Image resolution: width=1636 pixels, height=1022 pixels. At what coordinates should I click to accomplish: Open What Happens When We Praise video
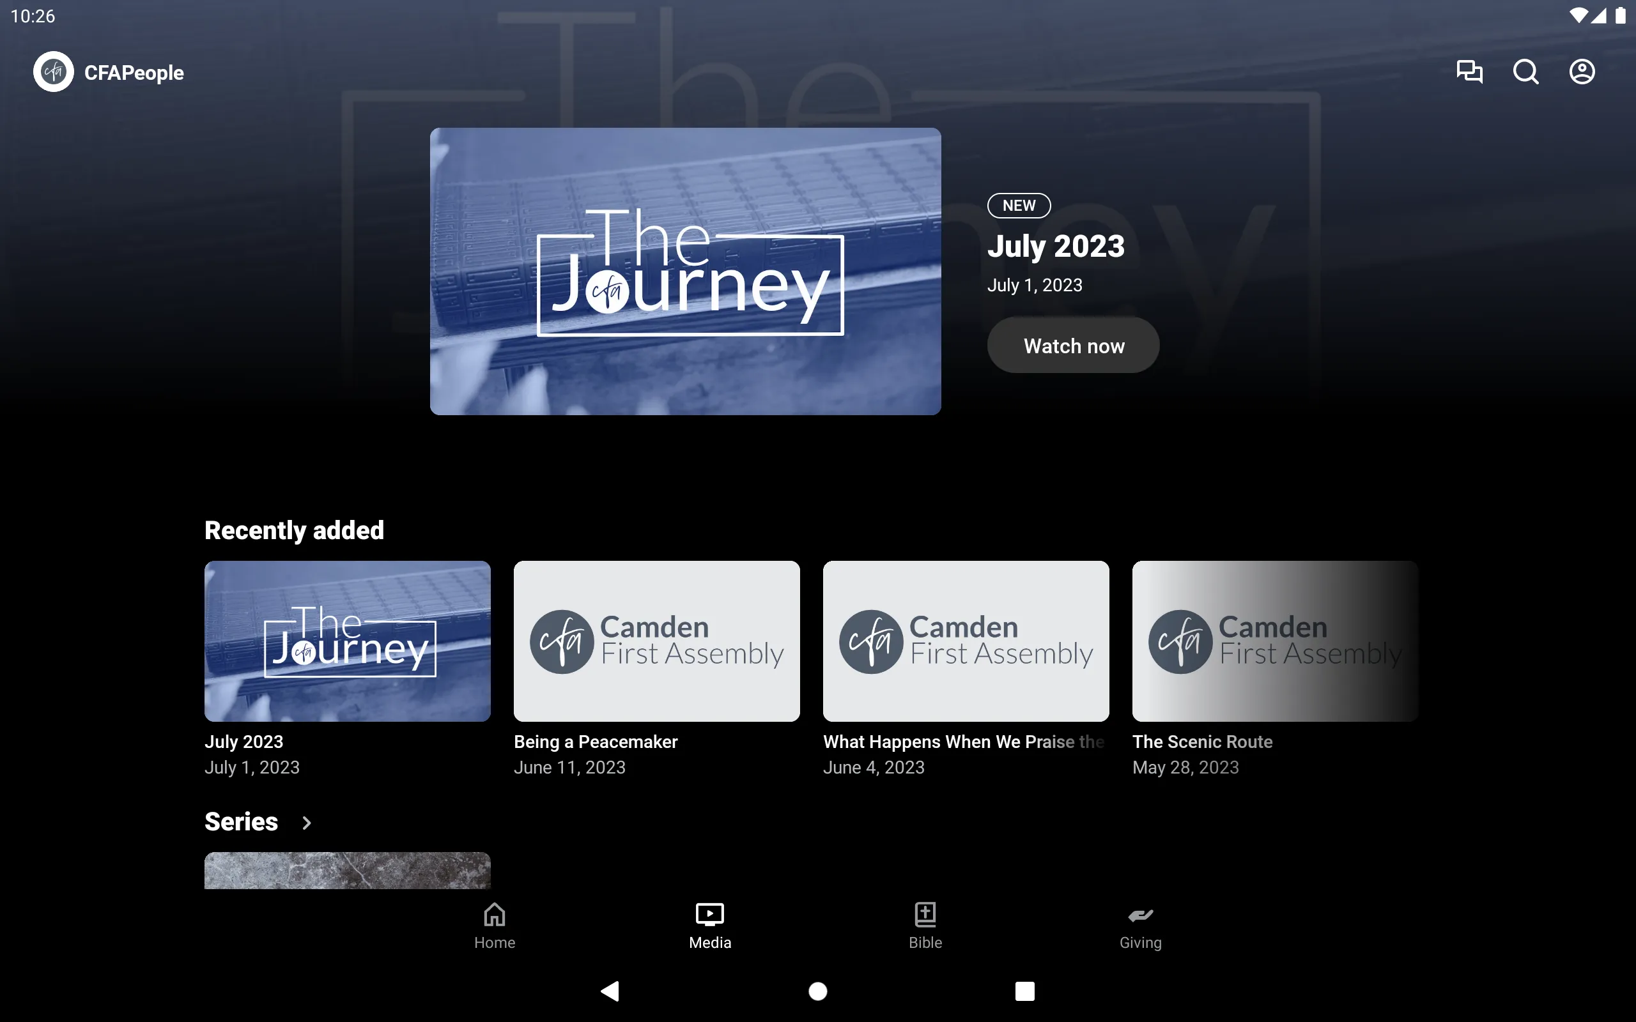(x=966, y=641)
